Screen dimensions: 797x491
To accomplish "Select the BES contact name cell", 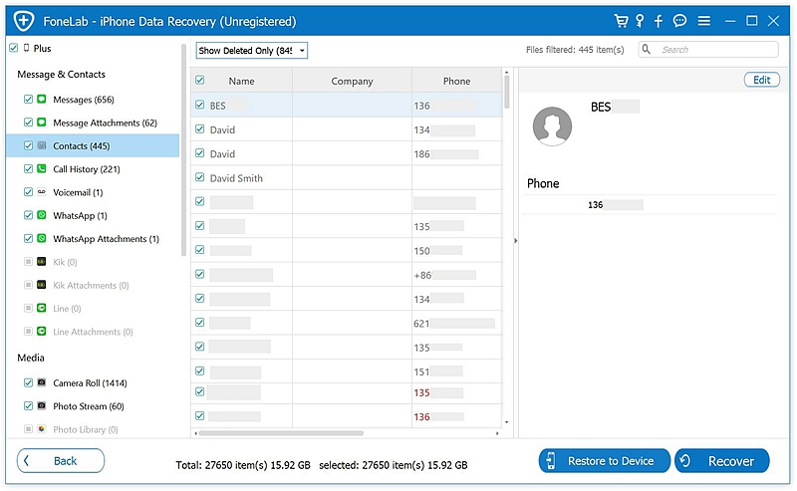I will 241,106.
